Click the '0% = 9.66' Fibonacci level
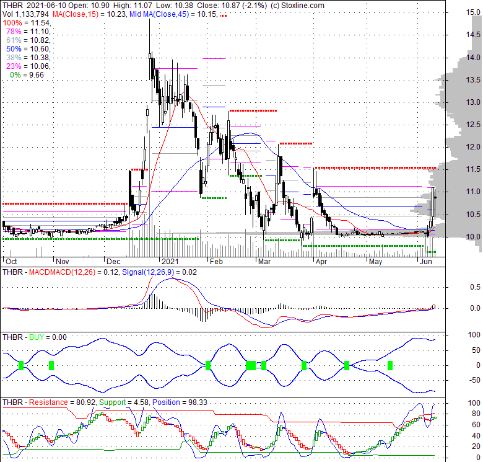483x462 pixels. click(x=27, y=74)
